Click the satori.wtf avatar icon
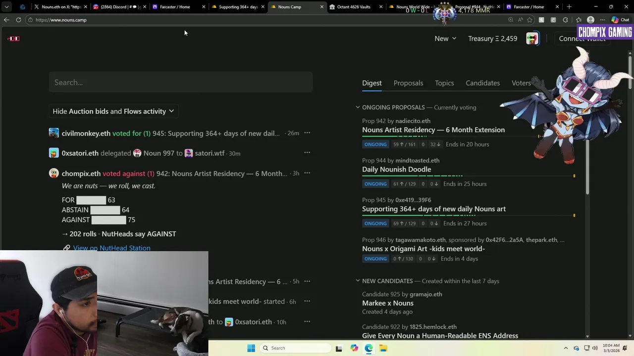Viewport: 634px width, 356px height. point(189,153)
